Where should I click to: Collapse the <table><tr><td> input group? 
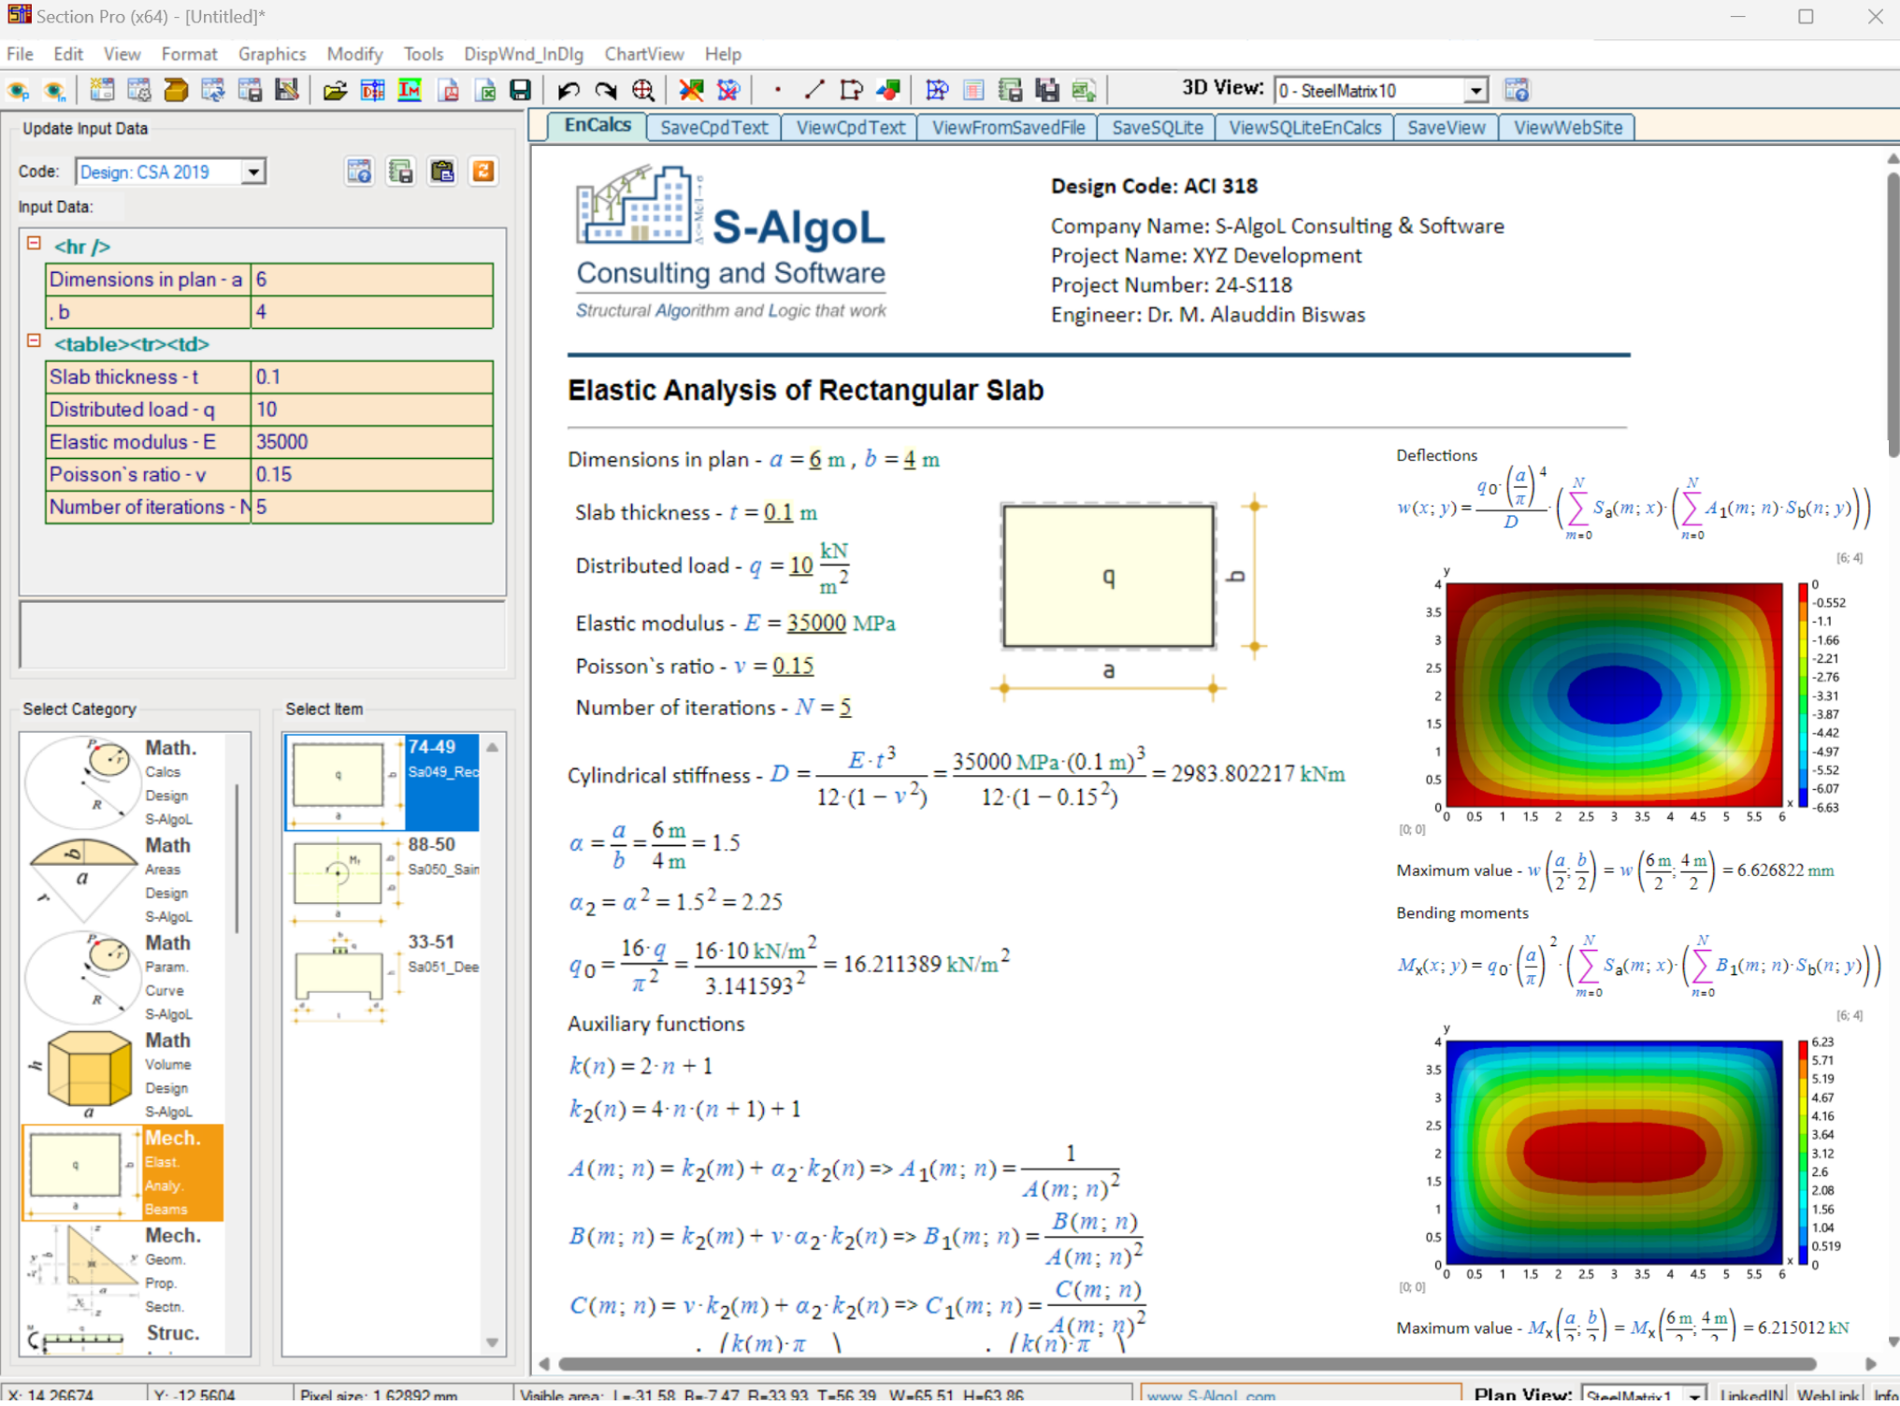34,341
